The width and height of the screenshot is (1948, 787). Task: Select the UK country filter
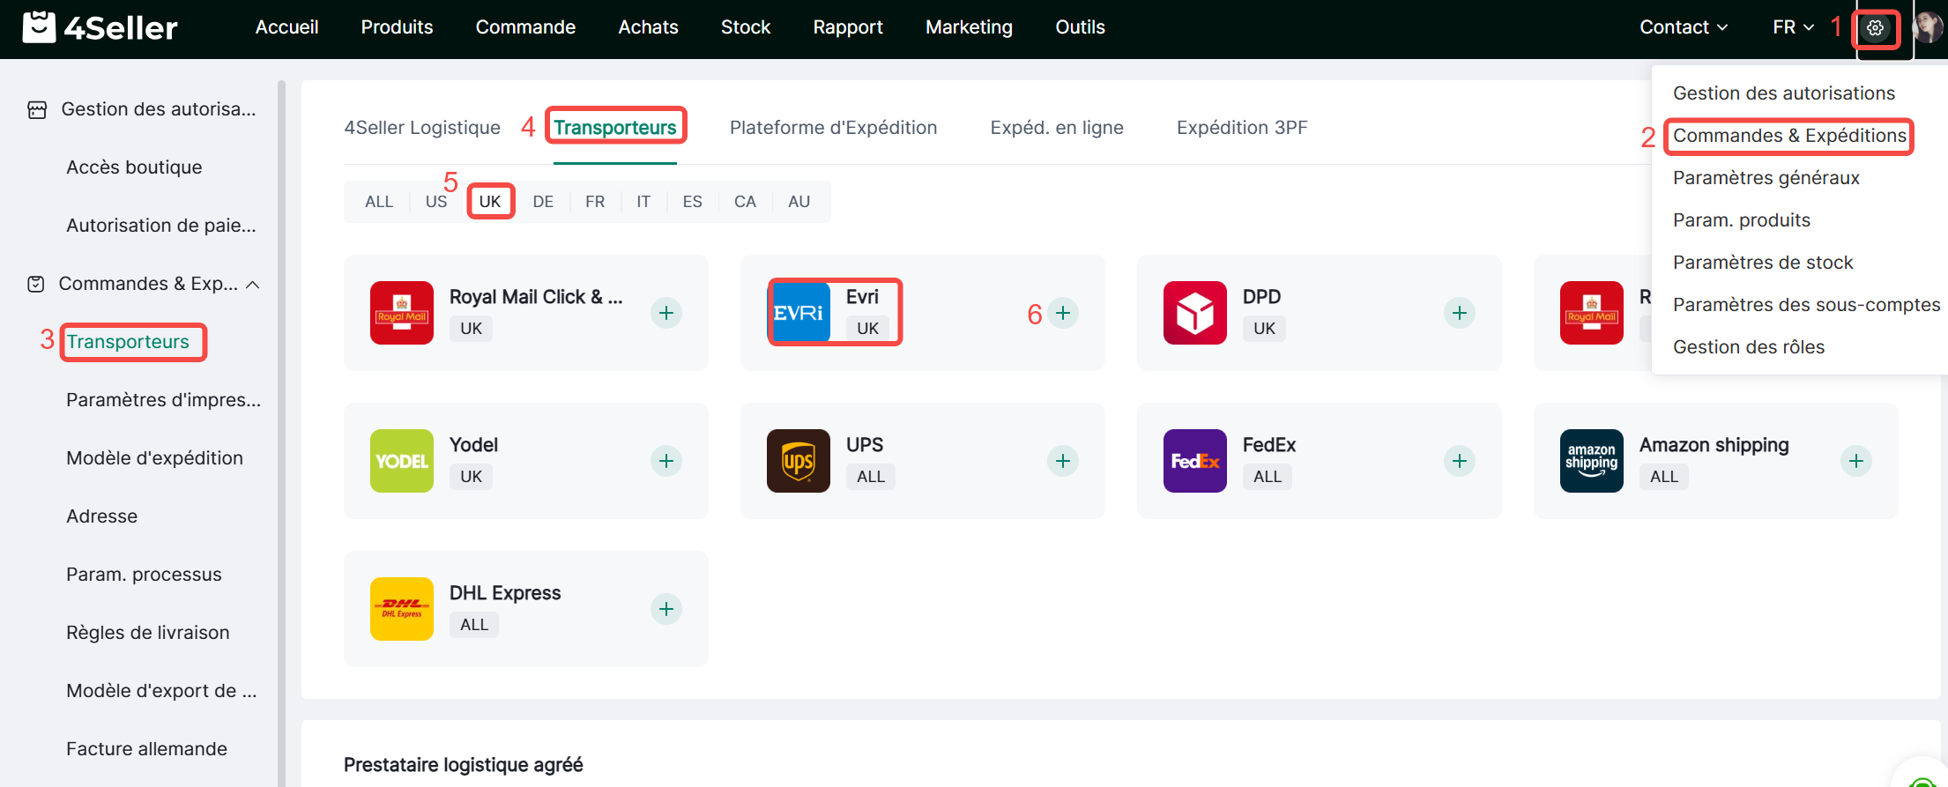click(x=490, y=202)
